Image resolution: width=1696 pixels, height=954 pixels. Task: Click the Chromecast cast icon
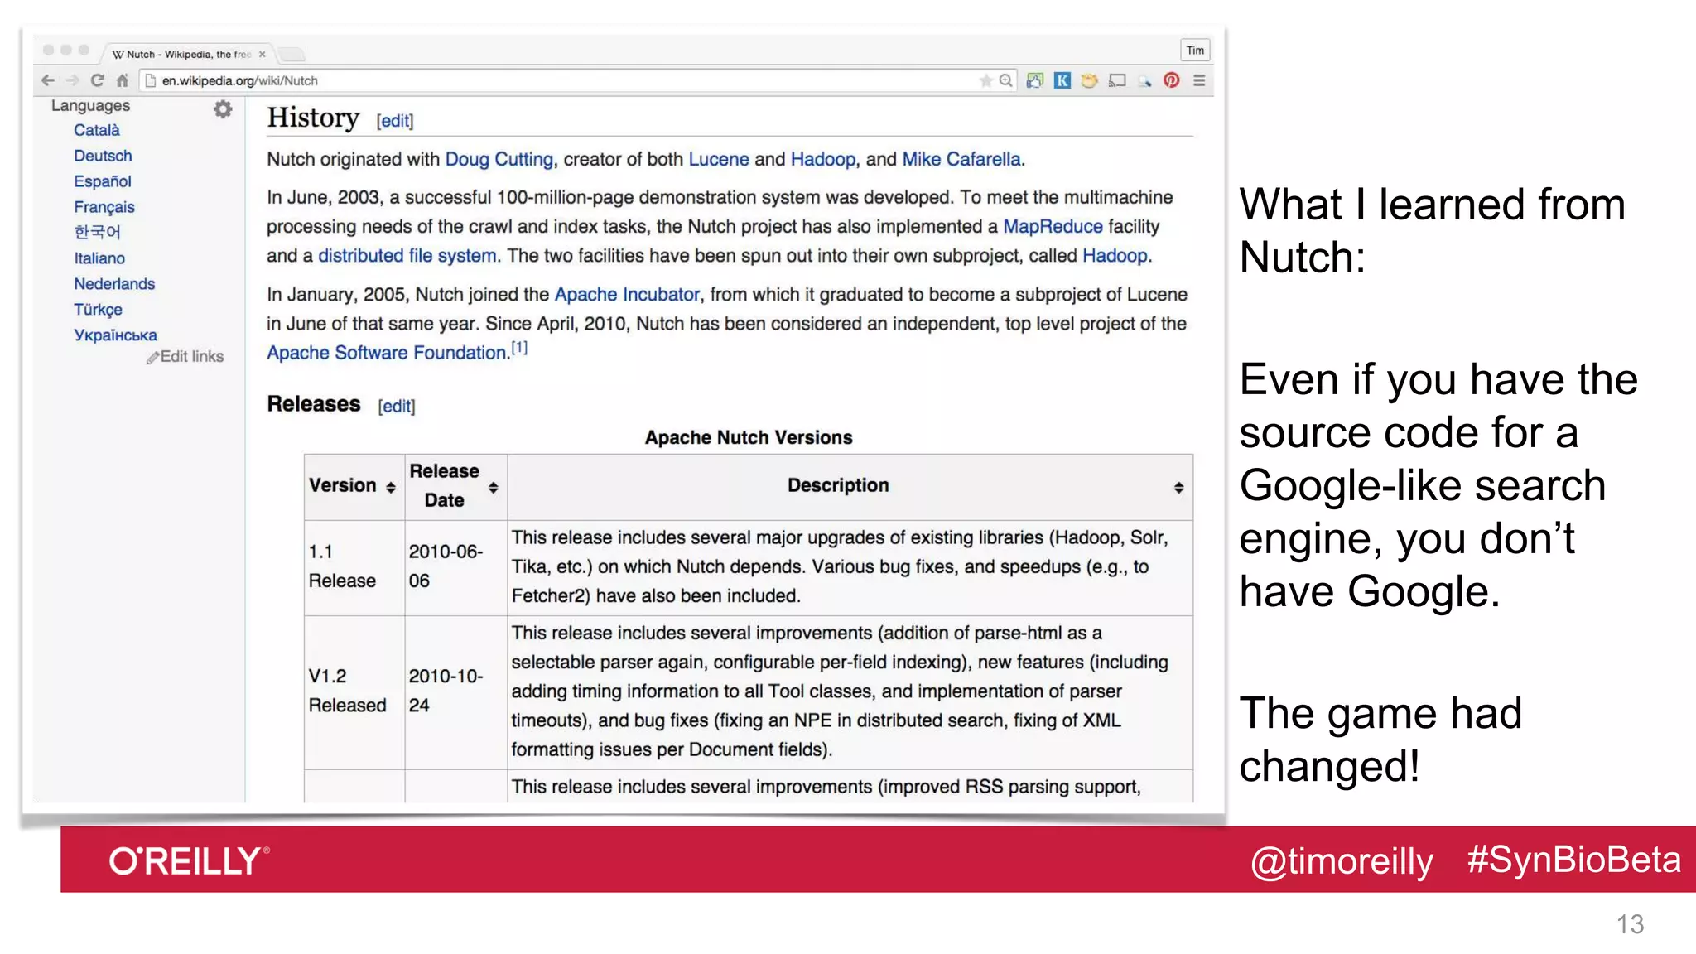tap(1117, 80)
